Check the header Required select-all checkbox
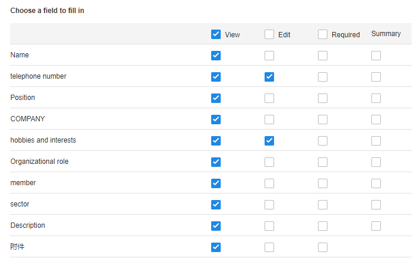Screen dimensions: 420x271 click(x=323, y=34)
